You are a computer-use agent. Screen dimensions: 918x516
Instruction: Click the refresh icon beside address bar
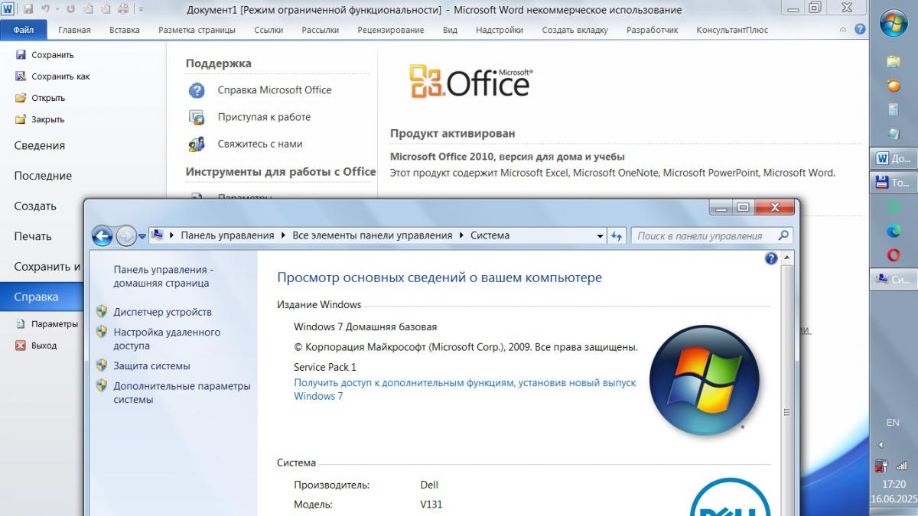pyautogui.click(x=617, y=236)
